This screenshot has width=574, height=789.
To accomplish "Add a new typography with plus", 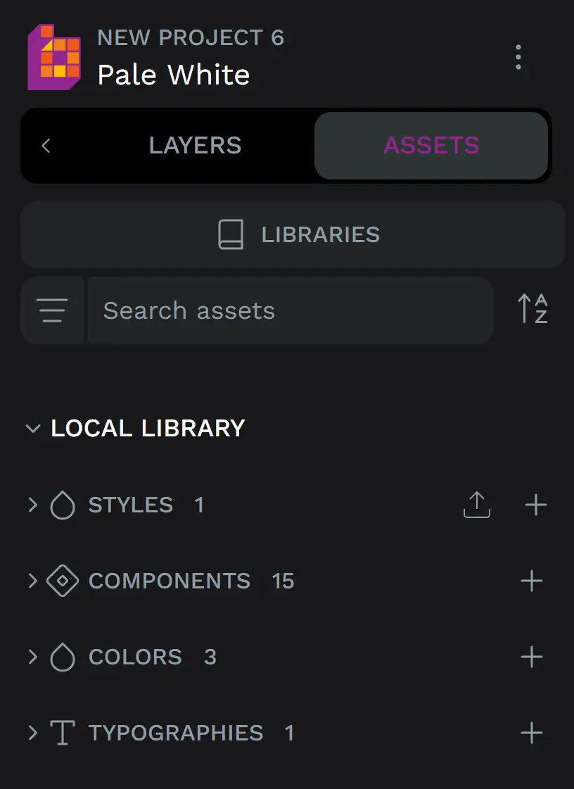I will pos(532,733).
